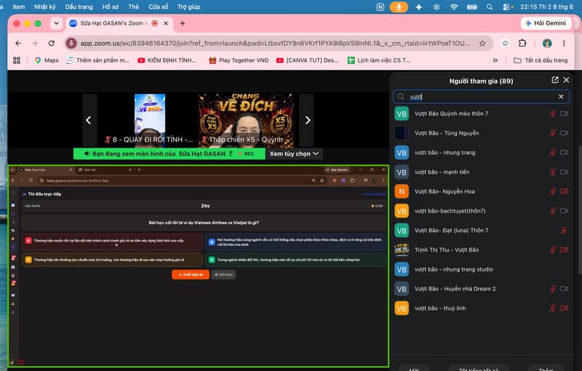This screenshot has height=371, width=582.
Task: Click muted mic icon for vượt bão - mạnh tiến
Action: click(x=553, y=172)
